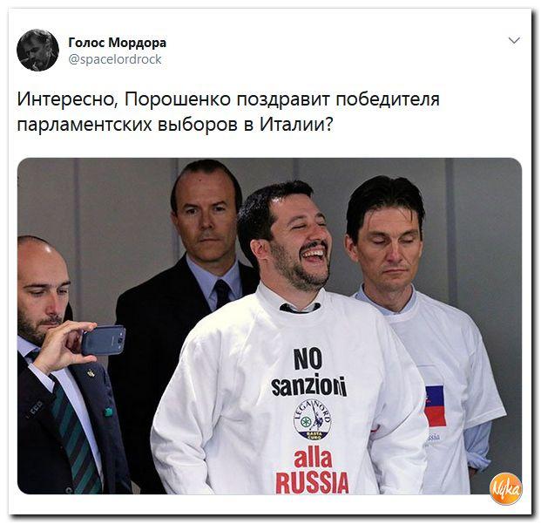The width and height of the screenshot is (541, 524).
Task: Open the tweet options chevron menu
Action: point(514,41)
